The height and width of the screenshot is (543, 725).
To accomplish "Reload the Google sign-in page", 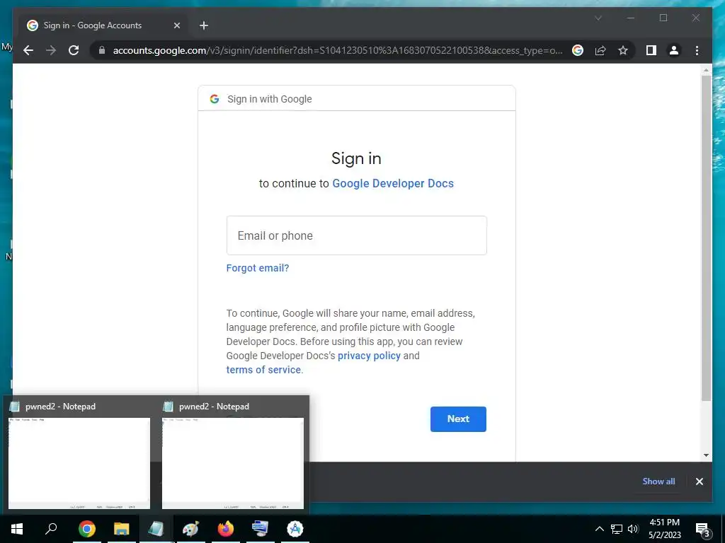I will pos(74,50).
